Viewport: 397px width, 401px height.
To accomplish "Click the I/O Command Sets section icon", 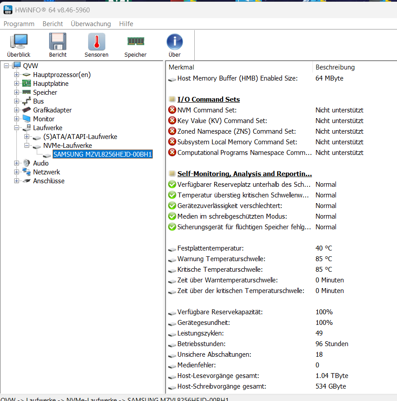I will point(172,99).
